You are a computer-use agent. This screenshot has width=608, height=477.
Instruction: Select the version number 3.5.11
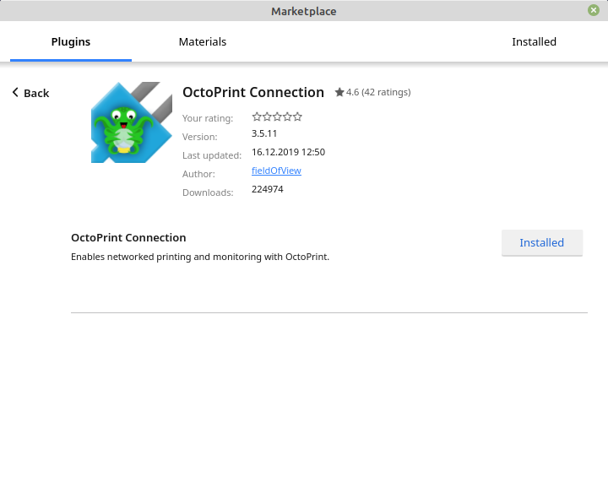[x=264, y=133]
